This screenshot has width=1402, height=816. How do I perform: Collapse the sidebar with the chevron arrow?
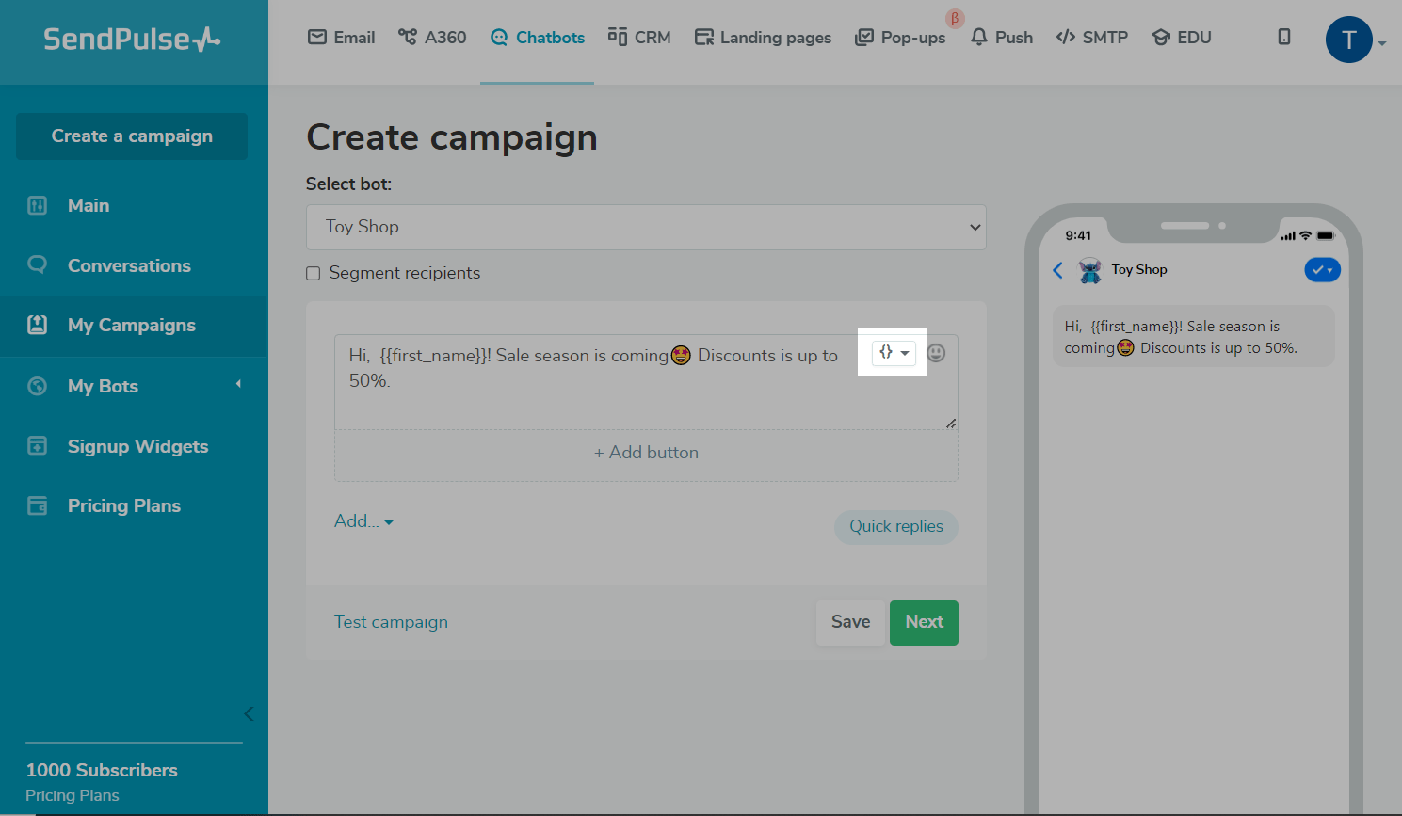249,713
